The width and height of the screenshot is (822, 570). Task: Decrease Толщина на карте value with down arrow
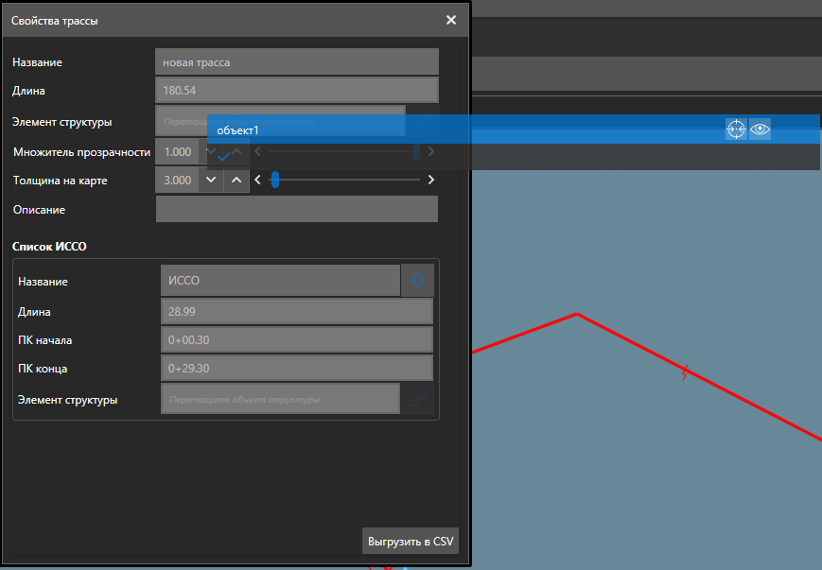coord(211,180)
